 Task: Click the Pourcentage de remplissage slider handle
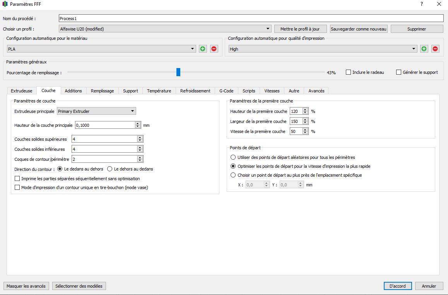(178, 72)
